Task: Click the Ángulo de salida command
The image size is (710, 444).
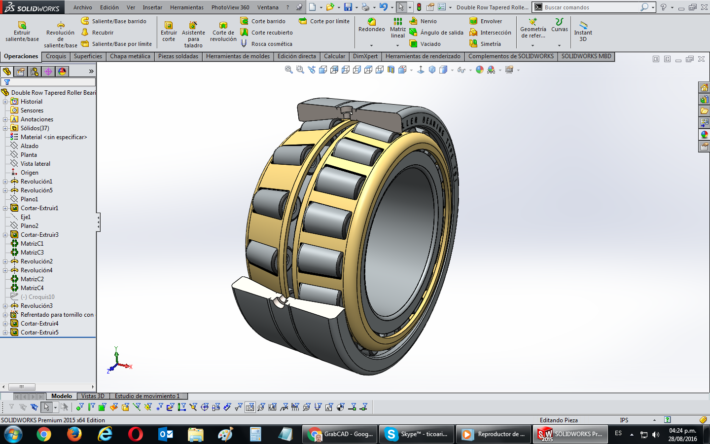Action: [x=436, y=33]
